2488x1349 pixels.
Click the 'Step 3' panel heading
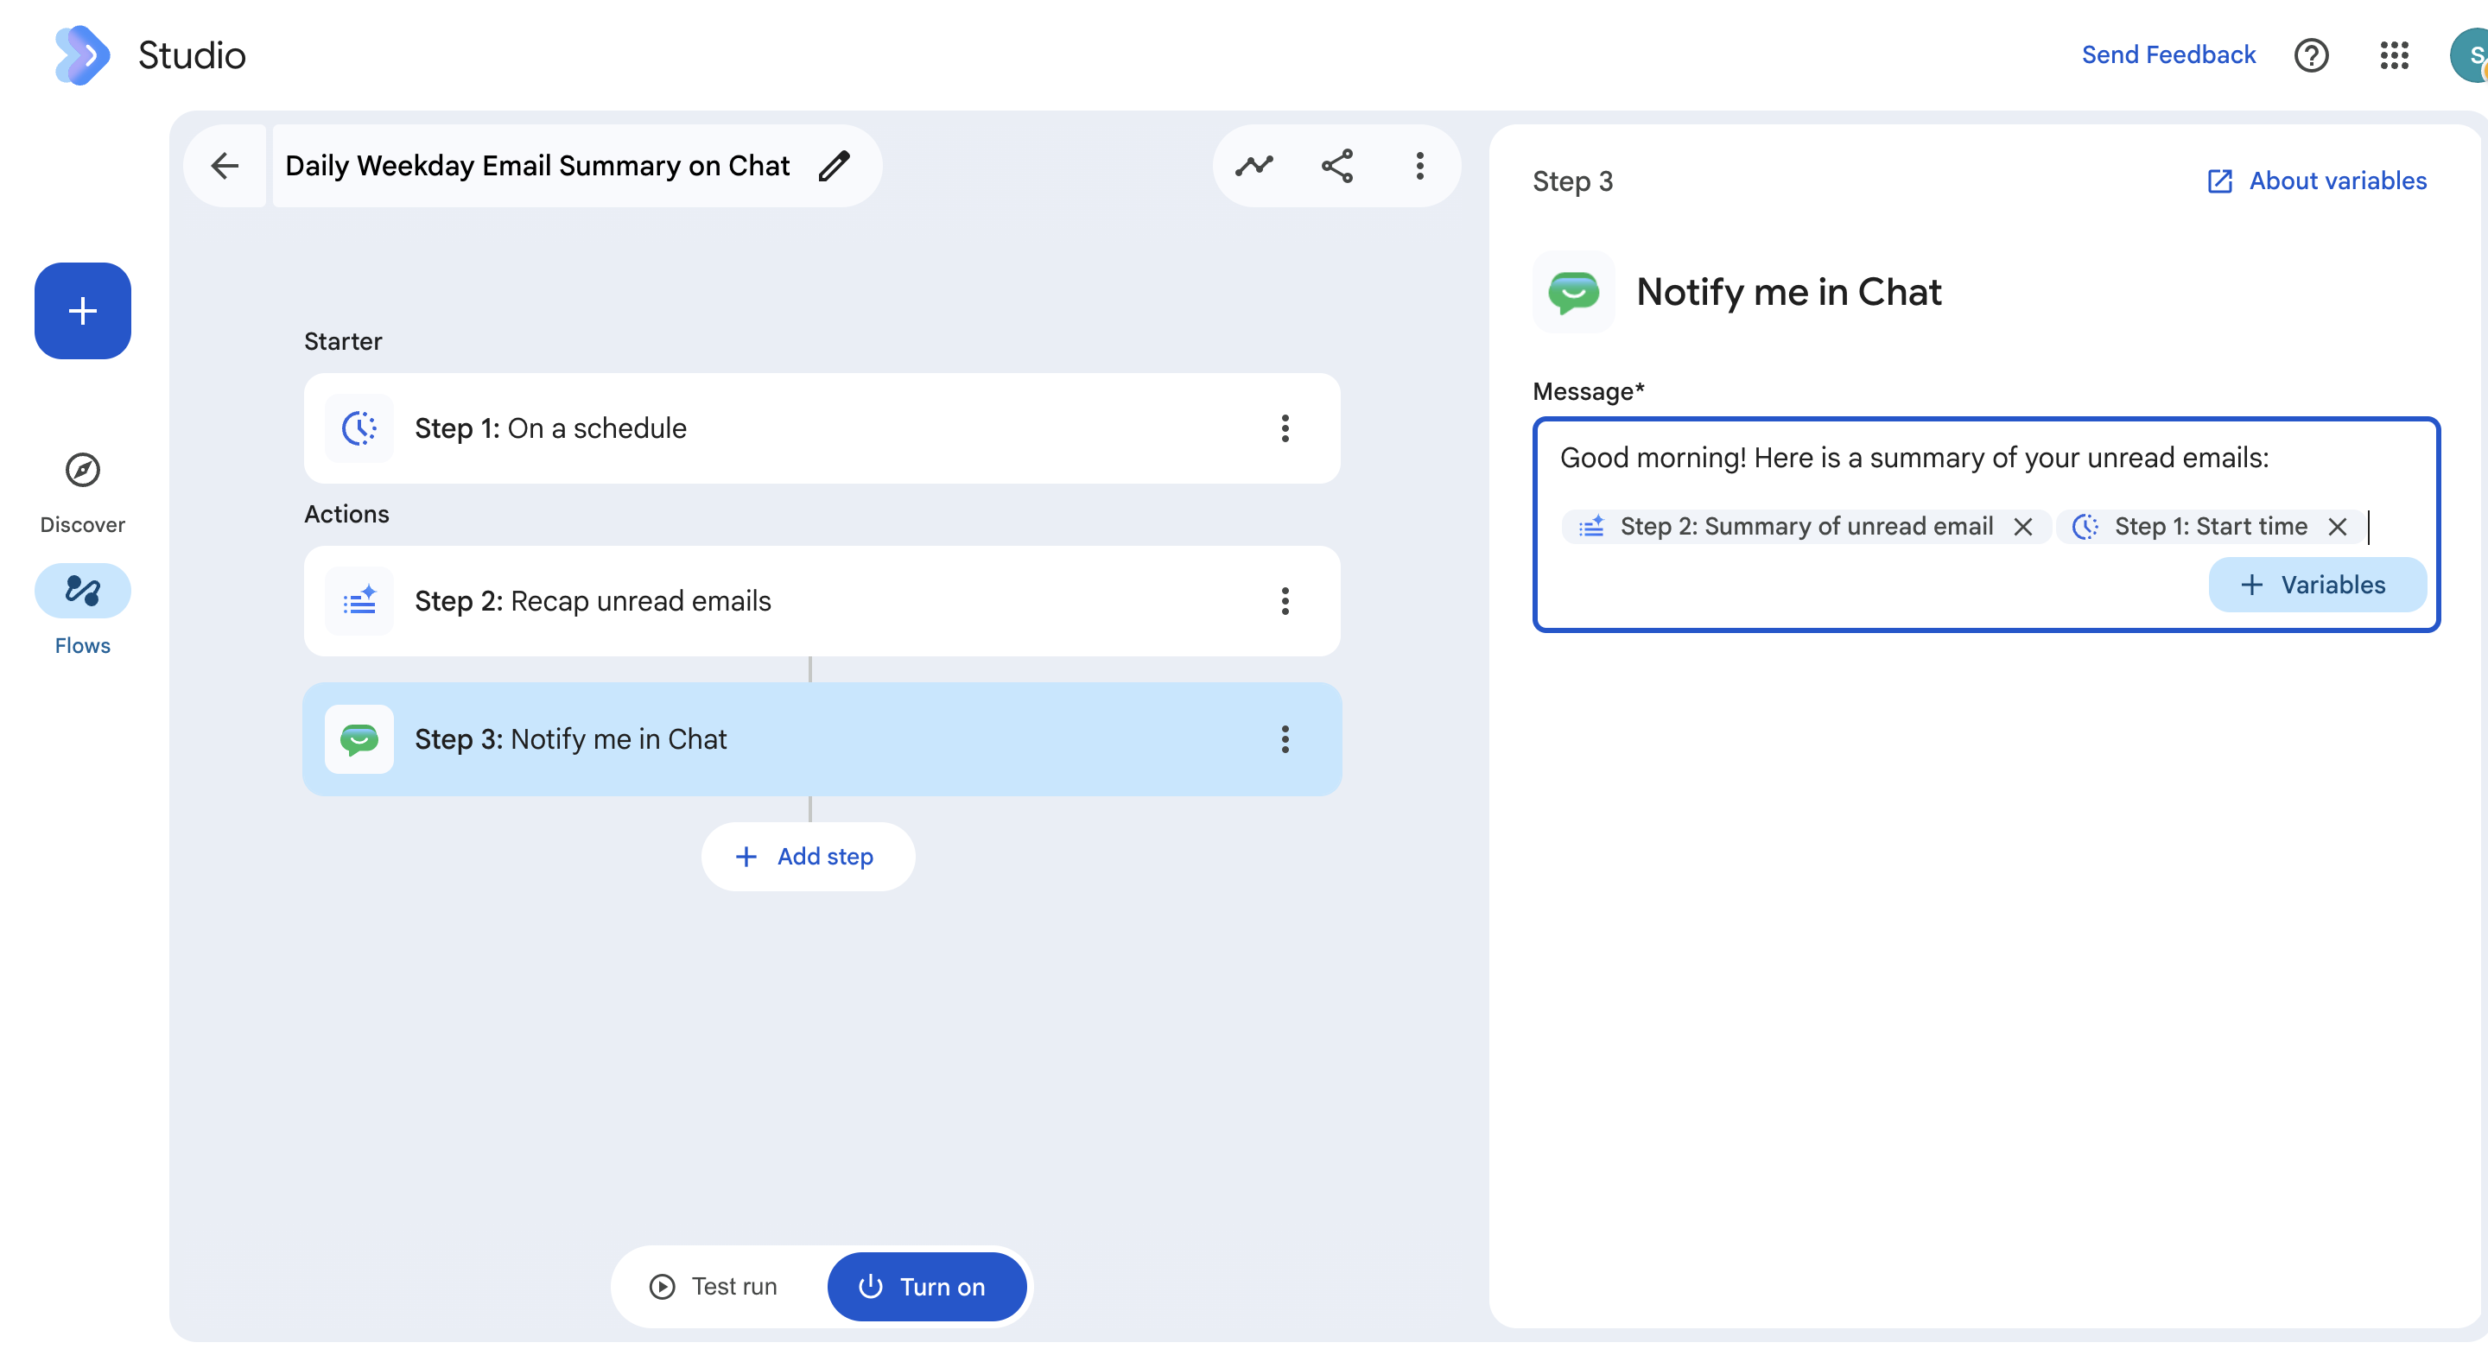click(x=1572, y=181)
